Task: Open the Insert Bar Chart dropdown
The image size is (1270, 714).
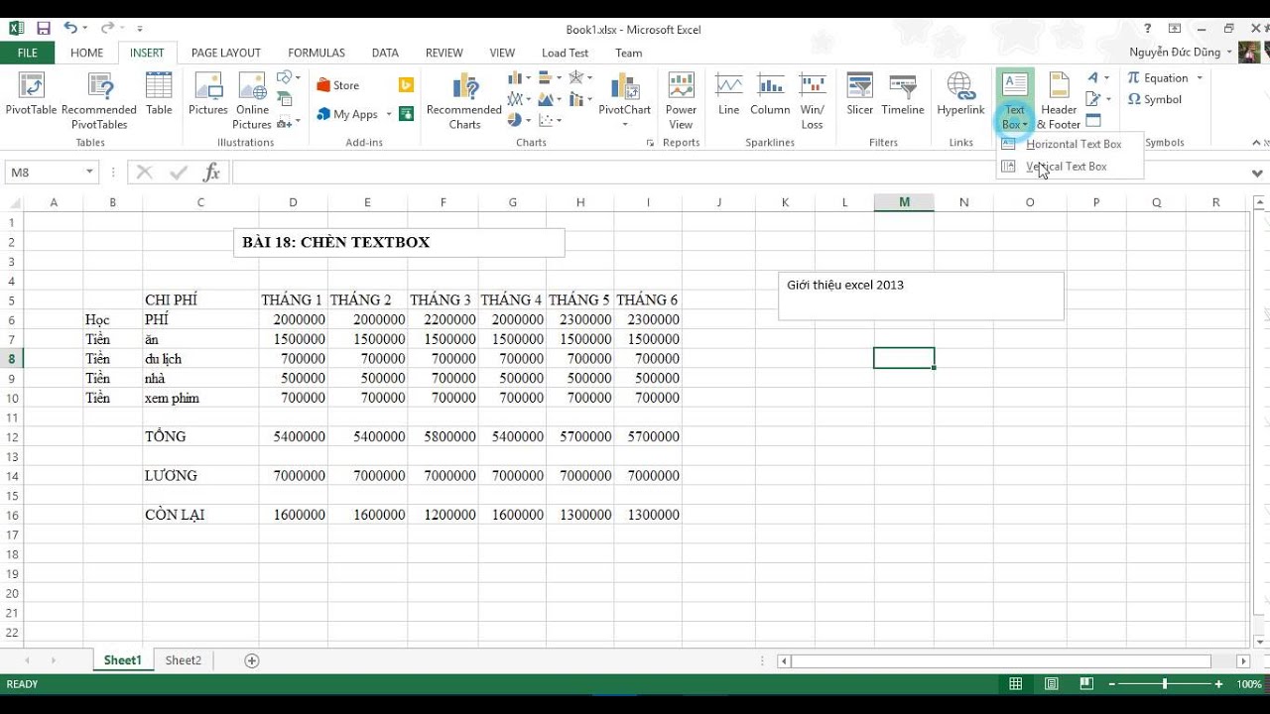Action: pos(550,77)
